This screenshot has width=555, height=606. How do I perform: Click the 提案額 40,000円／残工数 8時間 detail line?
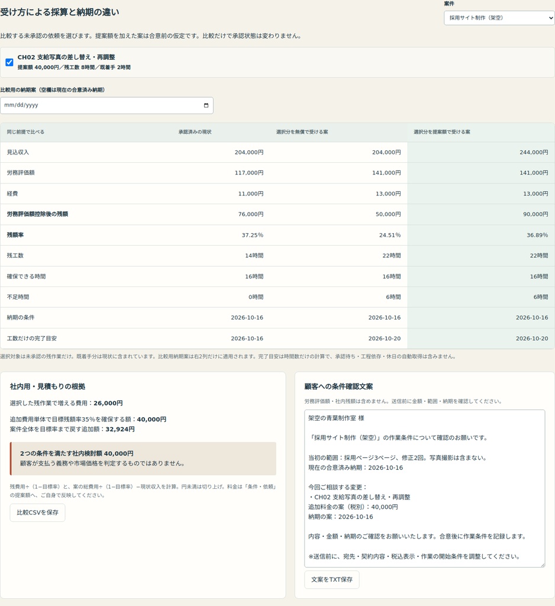pos(74,67)
